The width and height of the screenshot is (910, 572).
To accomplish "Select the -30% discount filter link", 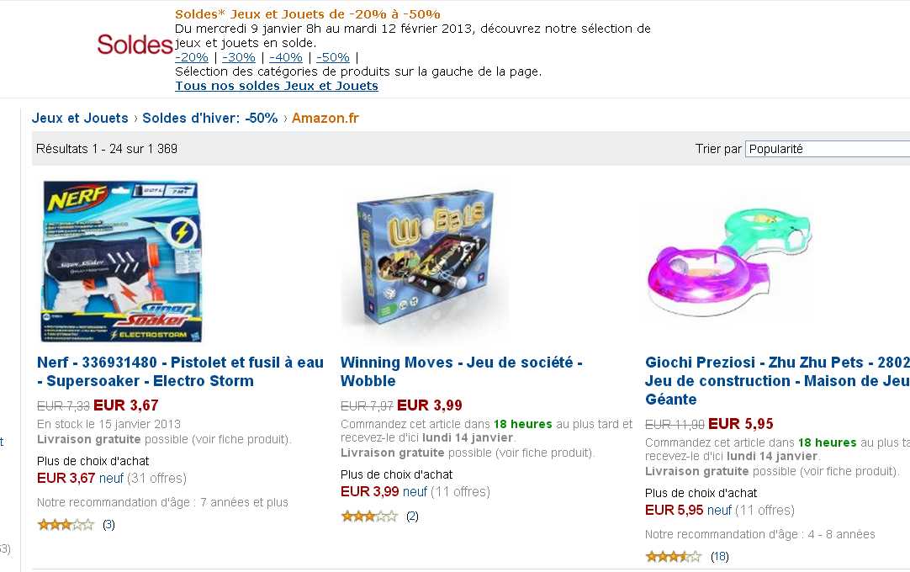I will click(x=239, y=57).
